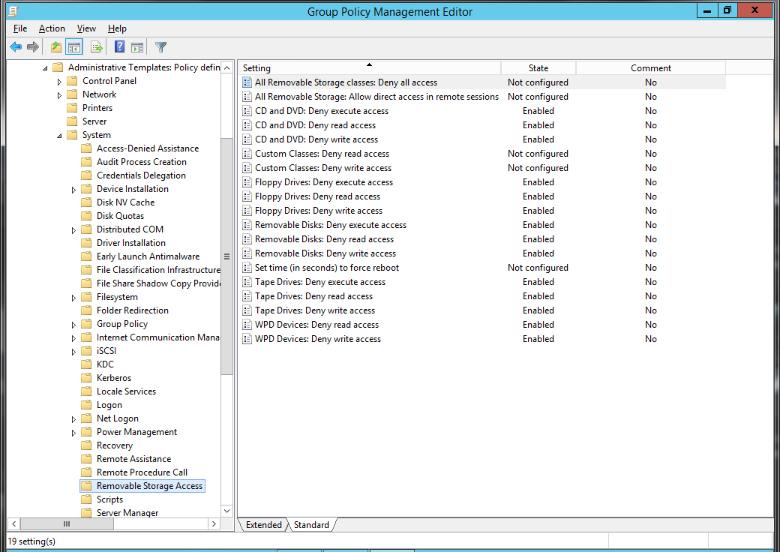780x552 pixels.
Task: Select 'Removable Disks: Deny write access' setting
Action: coord(325,253)
